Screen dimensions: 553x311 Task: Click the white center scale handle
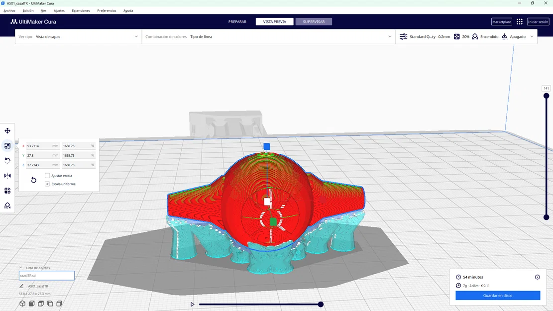tap(267, 202)
